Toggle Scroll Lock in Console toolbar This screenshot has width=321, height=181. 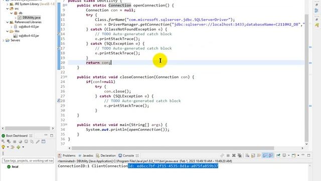click(253, 155)
